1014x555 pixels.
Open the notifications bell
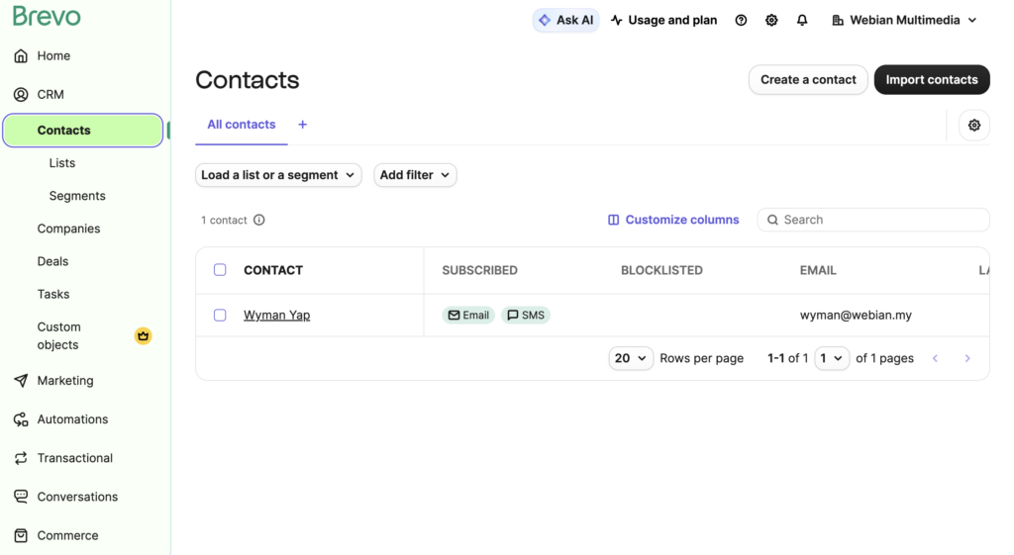pyautogui.click(x=802, y=20)
